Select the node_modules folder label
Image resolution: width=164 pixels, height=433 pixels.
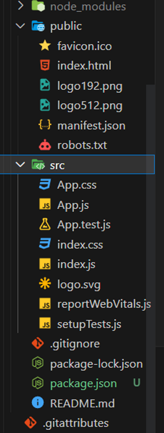click(88, 7)
